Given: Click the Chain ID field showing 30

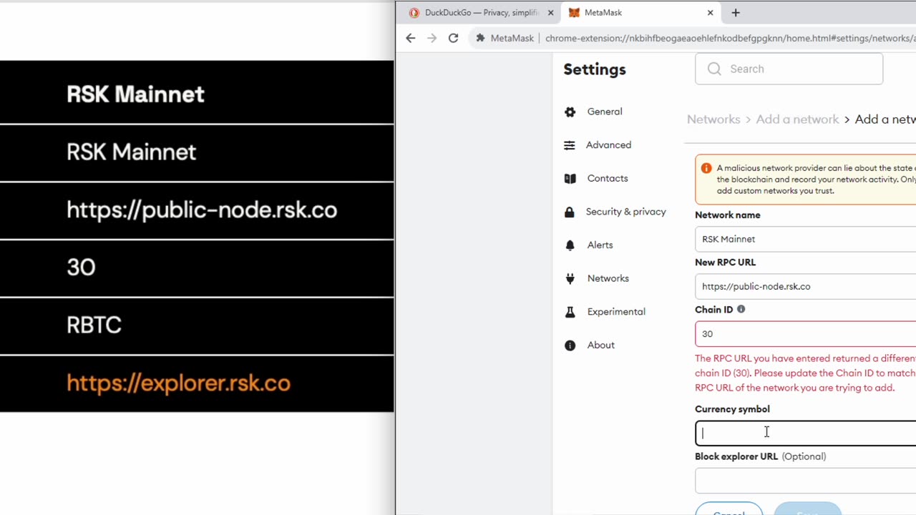Looking at the screenshot, I should click(x=806, y=334).
